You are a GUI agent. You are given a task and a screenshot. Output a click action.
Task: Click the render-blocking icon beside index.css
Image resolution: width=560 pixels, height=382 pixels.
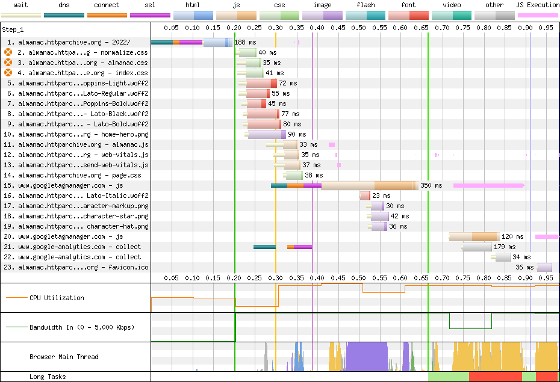tap(8, 73)
